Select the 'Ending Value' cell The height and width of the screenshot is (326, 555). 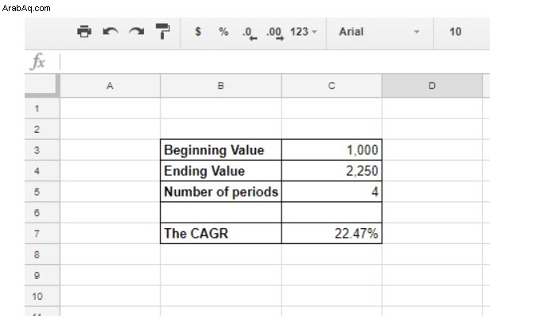click(x=221, y=171)
